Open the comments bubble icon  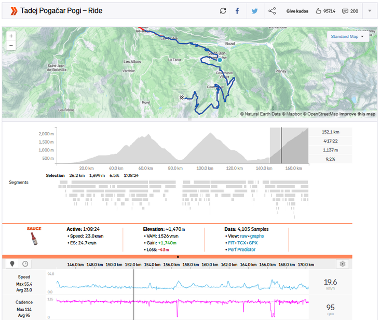coord(345,11)
